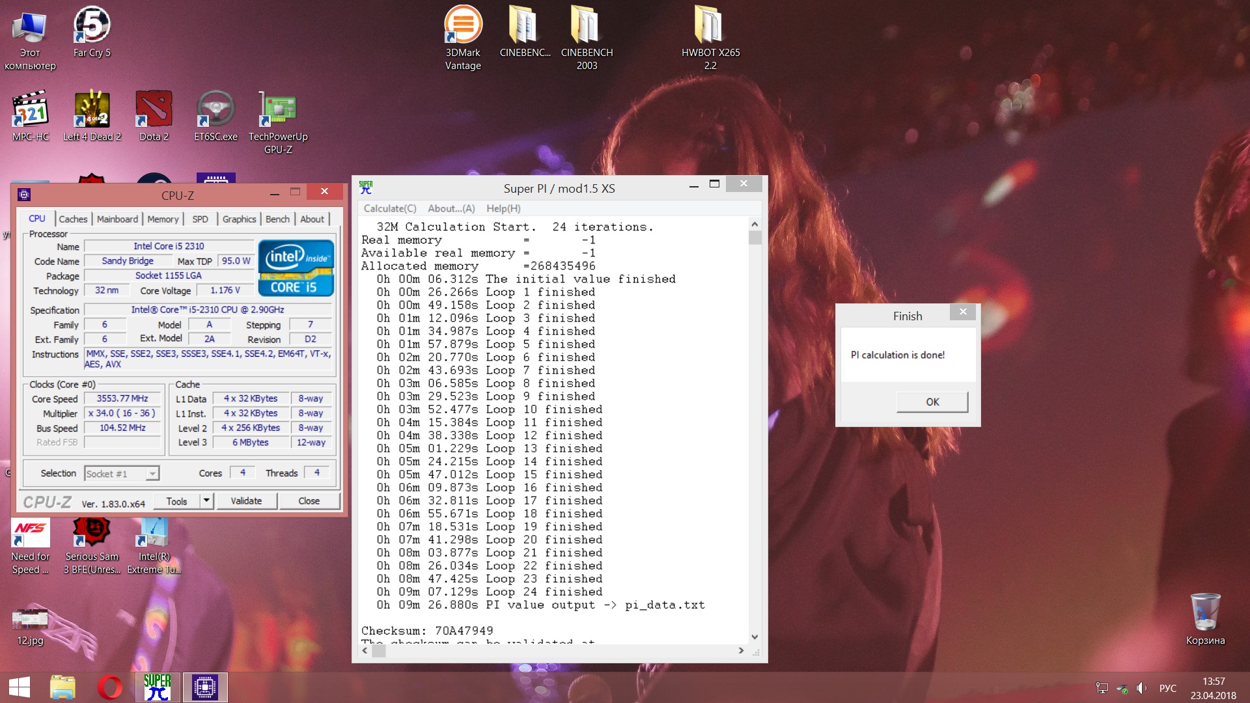Open the Calculate(C) menu in Super PI
Image resolution: width=1250 pixels, height=703 pixels.
click(x=389, y=208)
